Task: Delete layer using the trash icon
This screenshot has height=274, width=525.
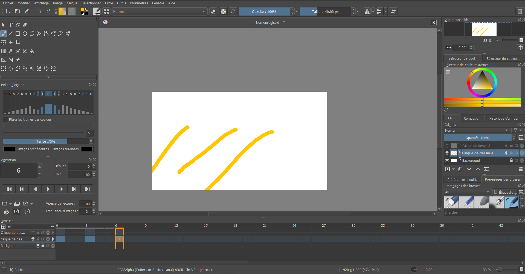Action: click(521, 169)
